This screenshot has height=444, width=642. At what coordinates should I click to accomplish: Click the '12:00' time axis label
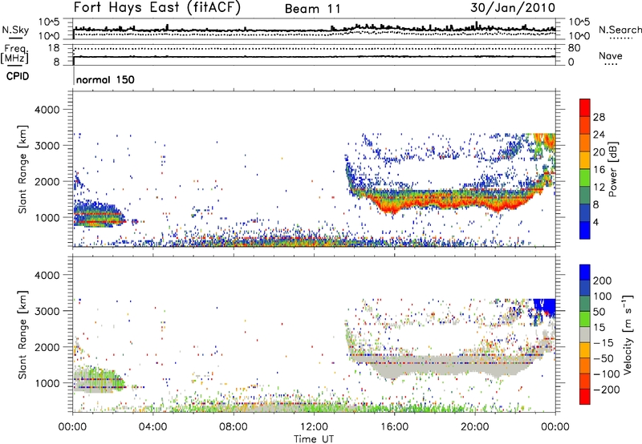(314, 427)
